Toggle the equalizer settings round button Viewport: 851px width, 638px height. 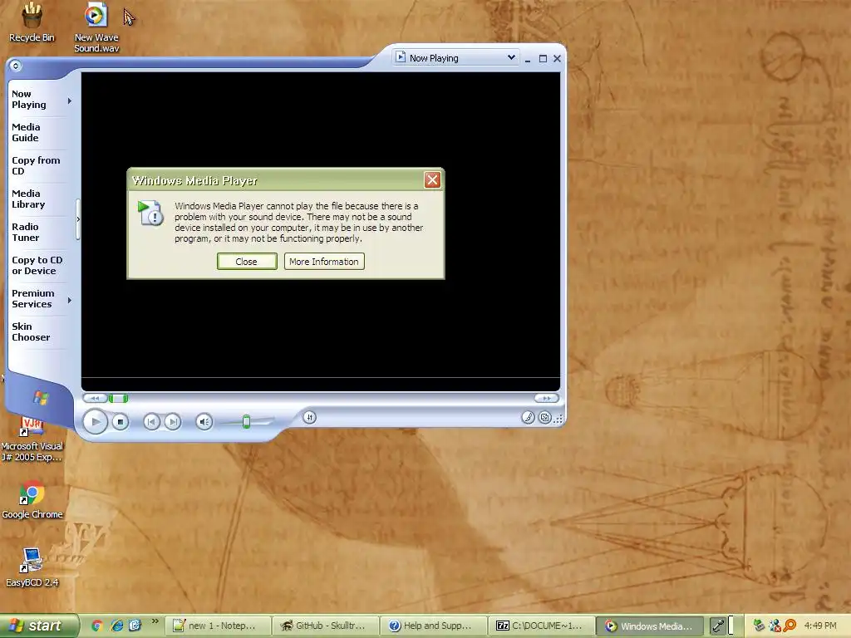coord(309,417)
